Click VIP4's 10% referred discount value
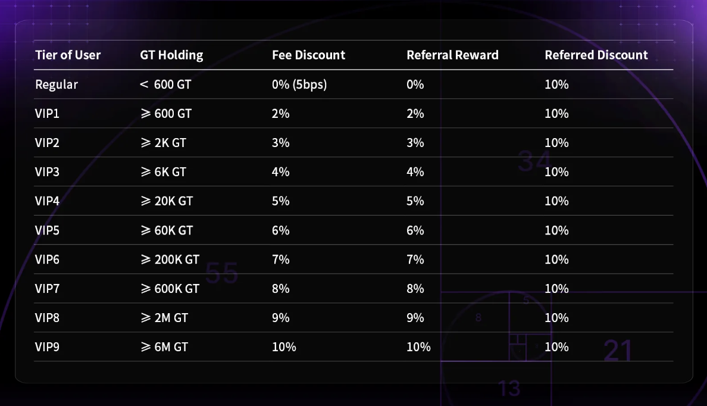707x406 pixels. [x=556, y=201]
